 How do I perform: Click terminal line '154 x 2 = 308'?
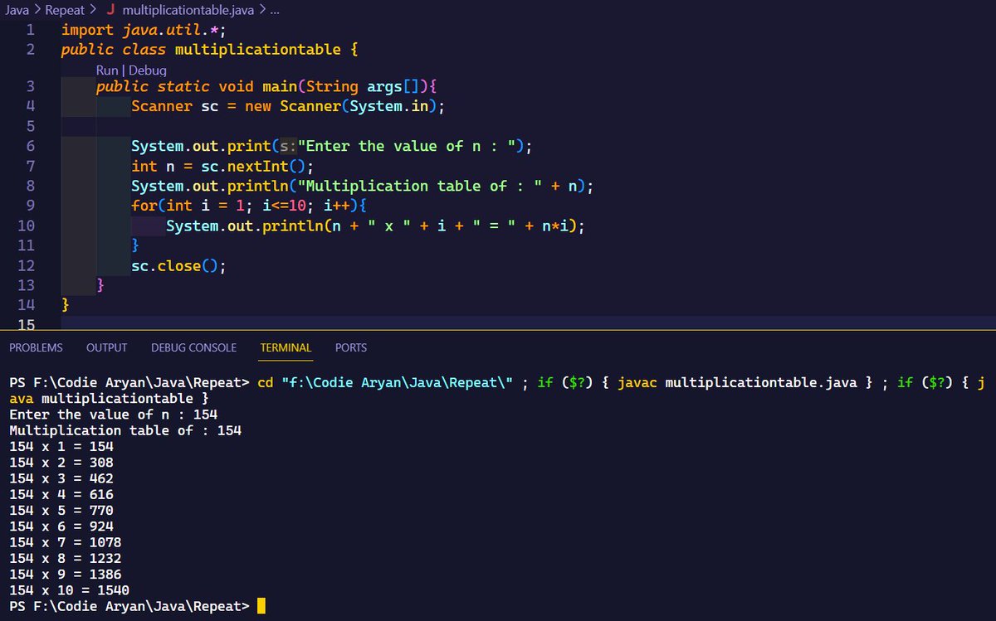pos(61,462)
